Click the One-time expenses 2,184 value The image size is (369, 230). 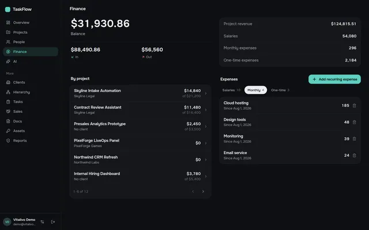[351, 60]
